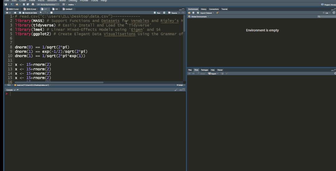This screenshot has width=336, height=171.
Task: Expand the Source button dropdown arrow
Action: click(x=179, y=13)
